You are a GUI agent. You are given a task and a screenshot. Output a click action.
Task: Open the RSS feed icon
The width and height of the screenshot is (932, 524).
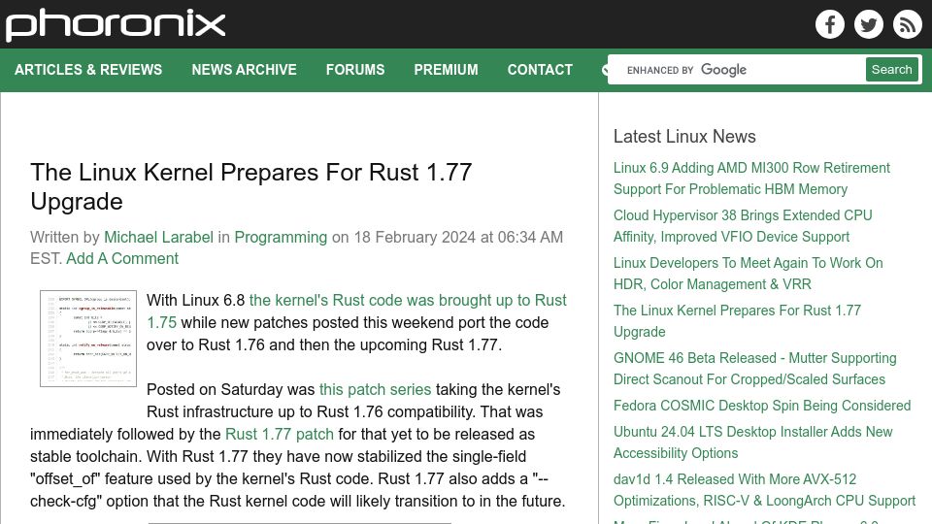click(x=907, y=24)
